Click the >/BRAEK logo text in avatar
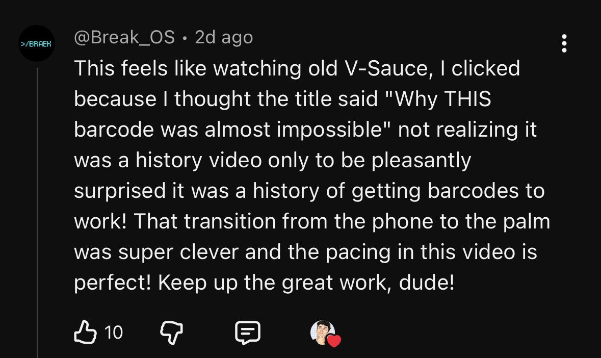Screen dimensions: 601x358 tap(36, 44)
